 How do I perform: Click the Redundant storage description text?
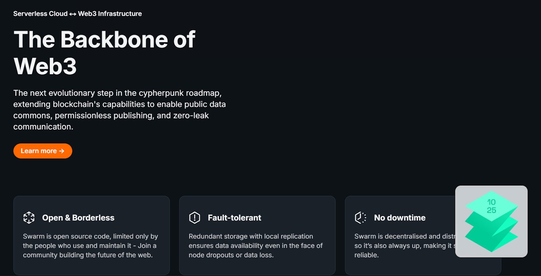[256, 246]
